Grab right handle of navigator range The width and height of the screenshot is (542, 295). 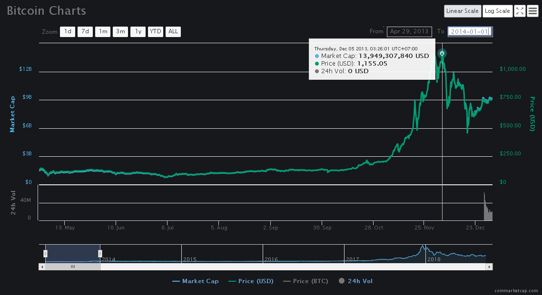(100, 254)
